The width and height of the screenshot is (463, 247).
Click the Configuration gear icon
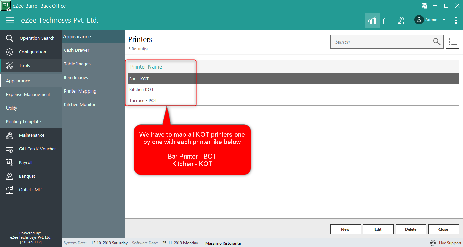tap(10, 52)
